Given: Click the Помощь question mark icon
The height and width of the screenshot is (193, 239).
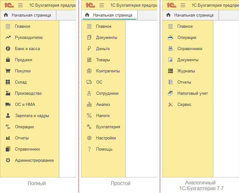Looking at the screenshot, I should pyautogui.click(x=89, y=149).
